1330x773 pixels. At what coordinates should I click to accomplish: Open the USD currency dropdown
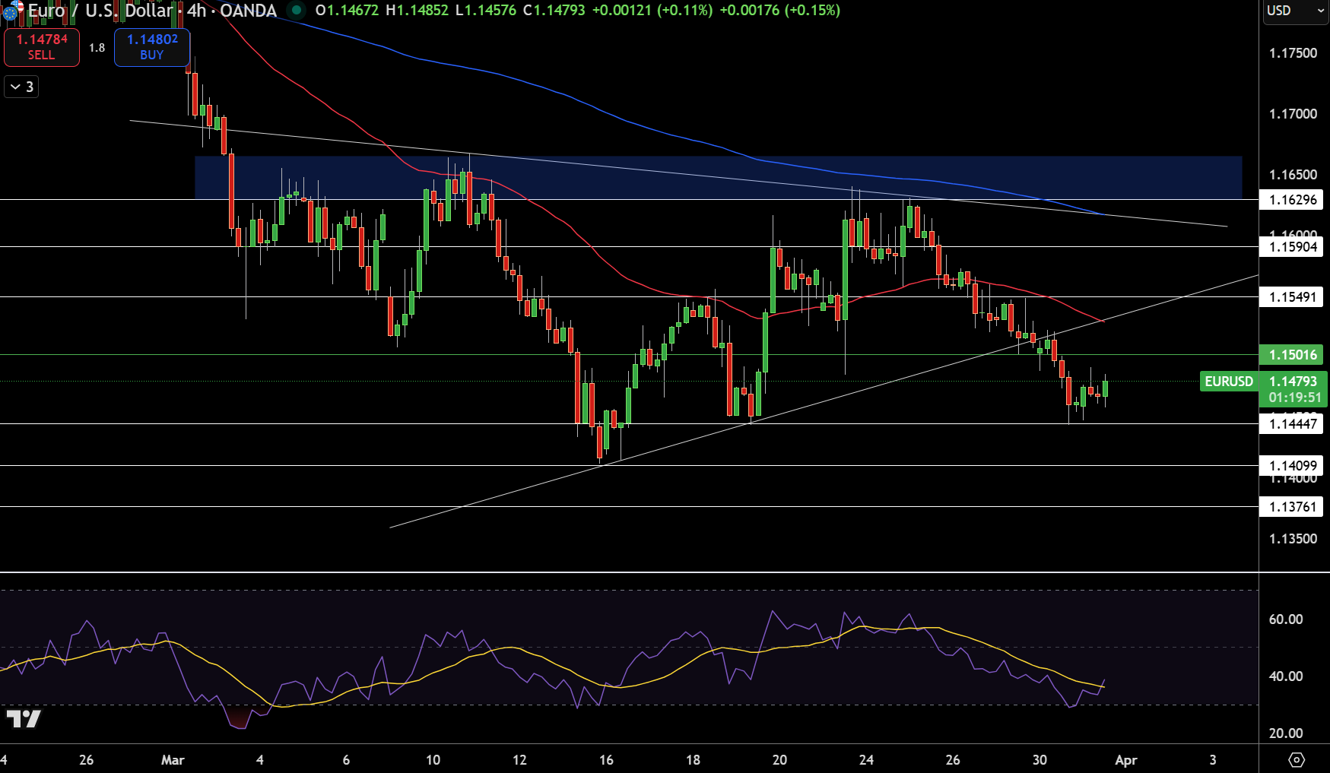(x=1295, y=11)
